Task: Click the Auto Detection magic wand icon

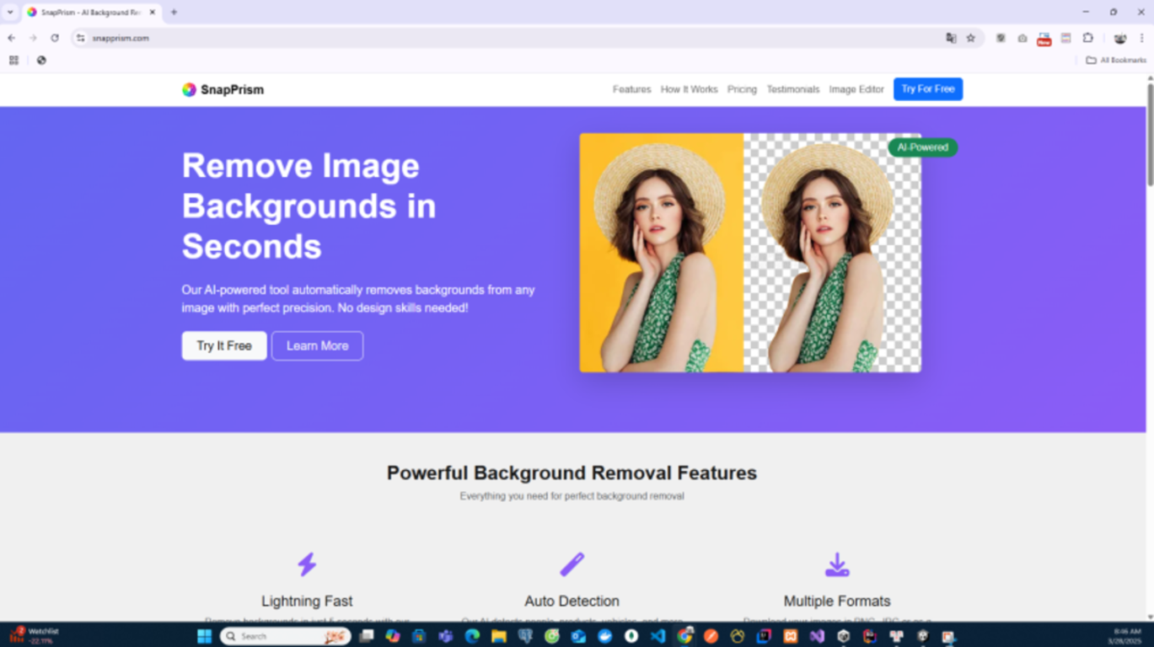Action: pos(572,564)
